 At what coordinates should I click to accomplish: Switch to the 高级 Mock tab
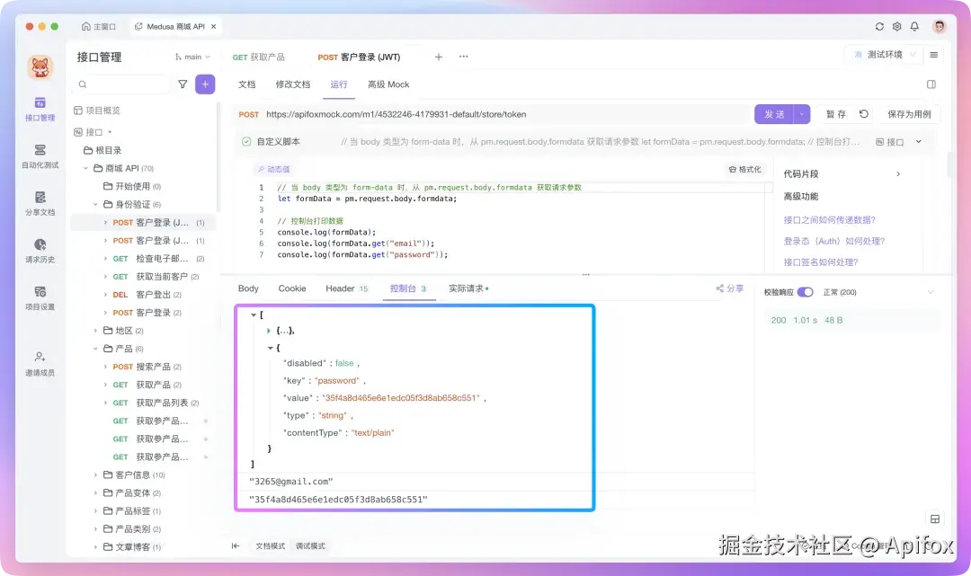[x=388, y=84]
